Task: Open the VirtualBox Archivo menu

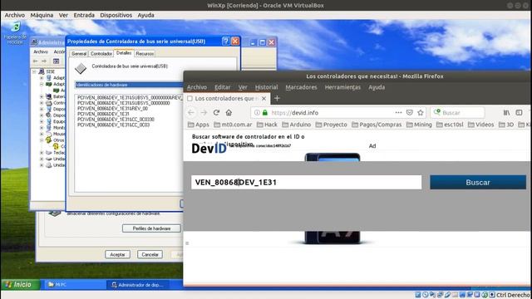Action: 15,15
